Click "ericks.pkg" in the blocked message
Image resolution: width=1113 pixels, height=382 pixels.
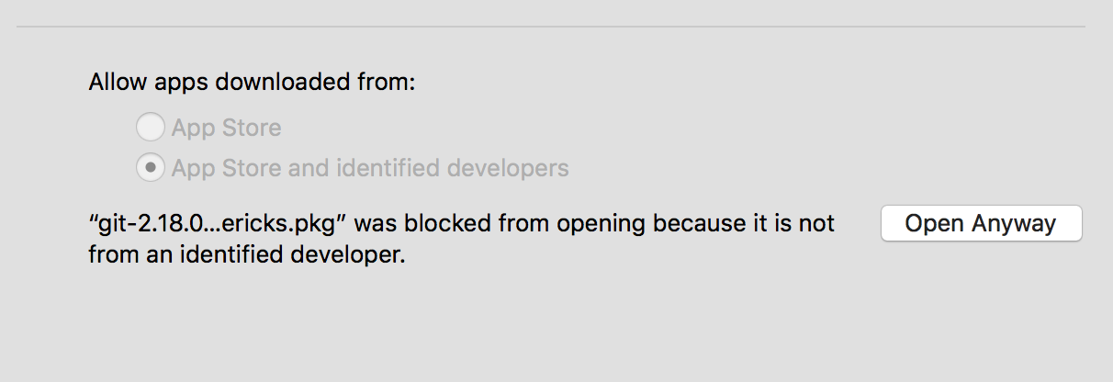coord(295,223)
